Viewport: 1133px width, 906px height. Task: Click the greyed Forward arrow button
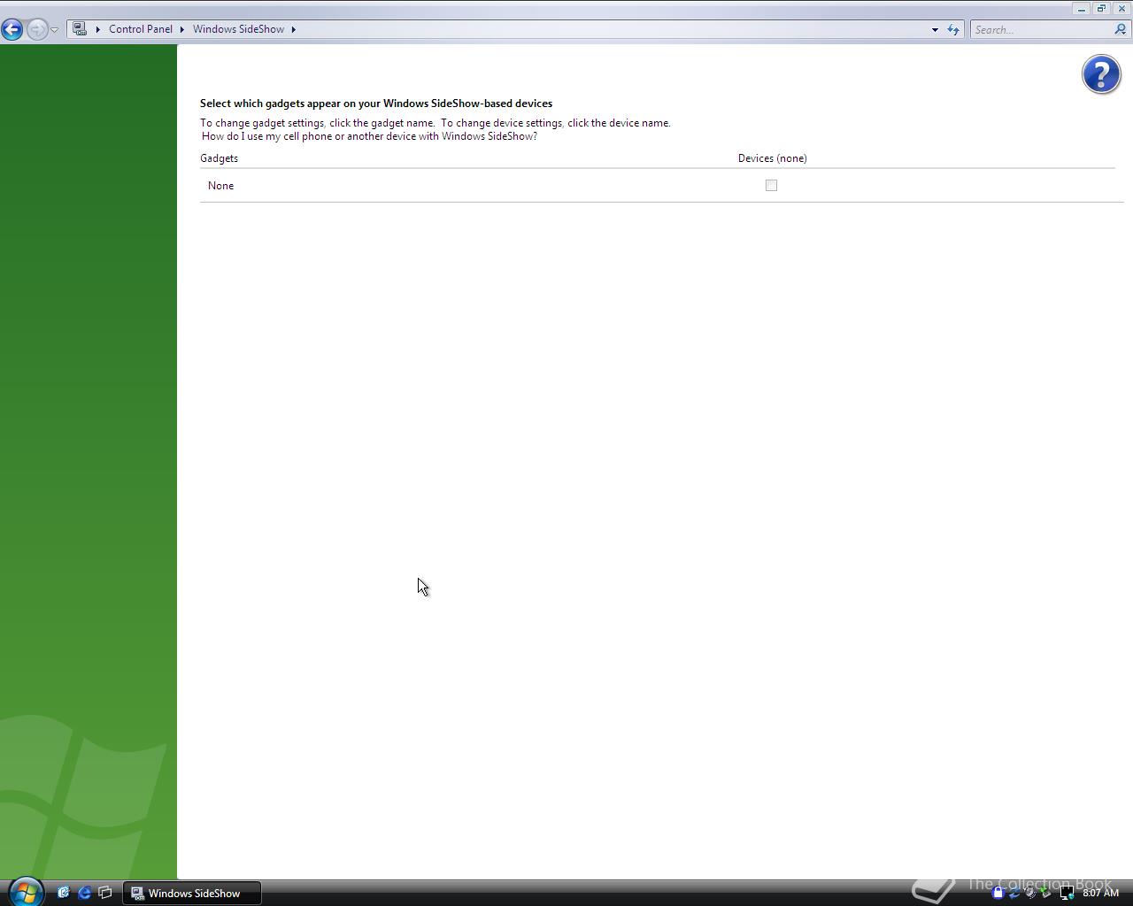(36, 29)
